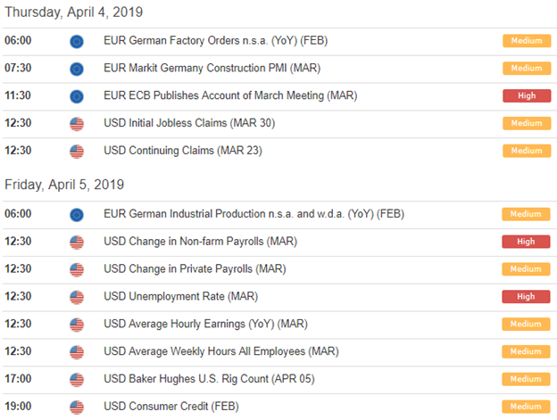Click the High badge for Unemployment Rate

526,297
